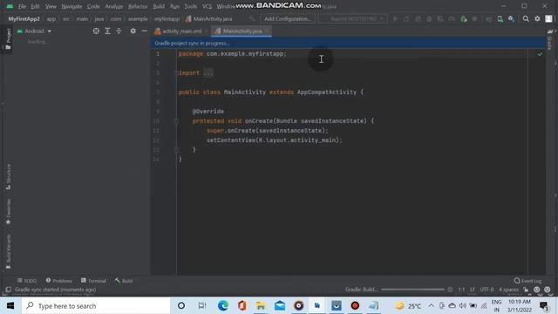Open the Build tool window

coord(124,281)
